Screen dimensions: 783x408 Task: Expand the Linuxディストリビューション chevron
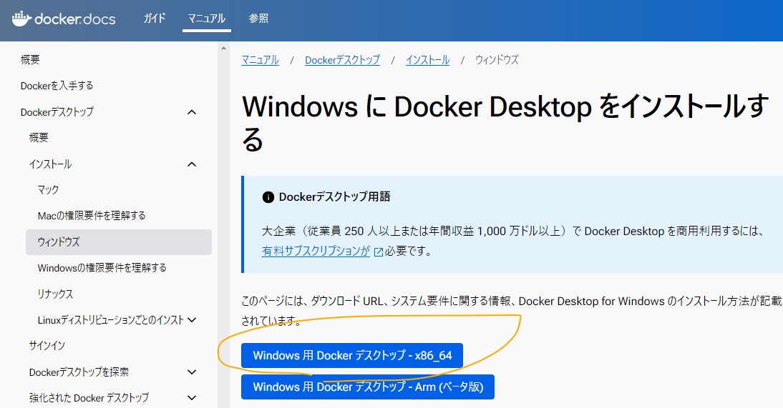(192, 320)
